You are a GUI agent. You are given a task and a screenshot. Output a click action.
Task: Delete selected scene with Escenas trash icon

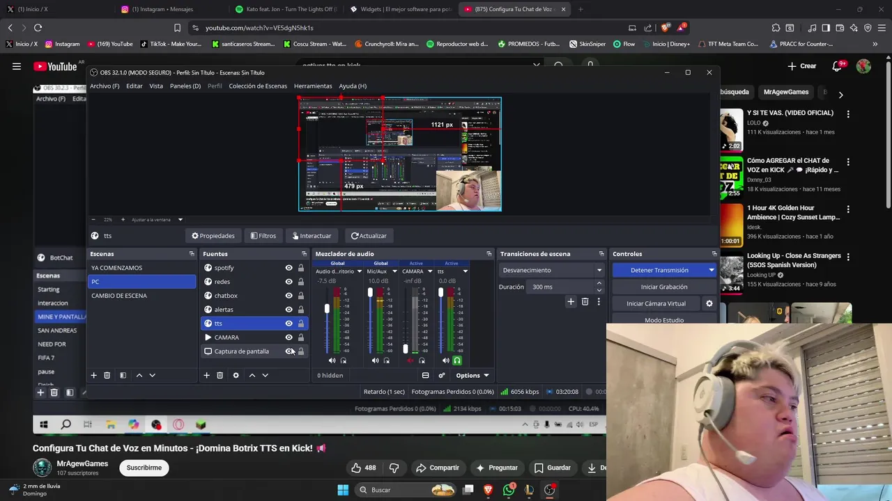107,375
